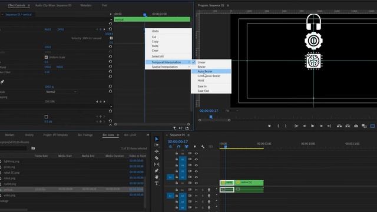Screen dimensions: 377x212
Task: Choose Ease In from submenu
Action: (211, 87)
